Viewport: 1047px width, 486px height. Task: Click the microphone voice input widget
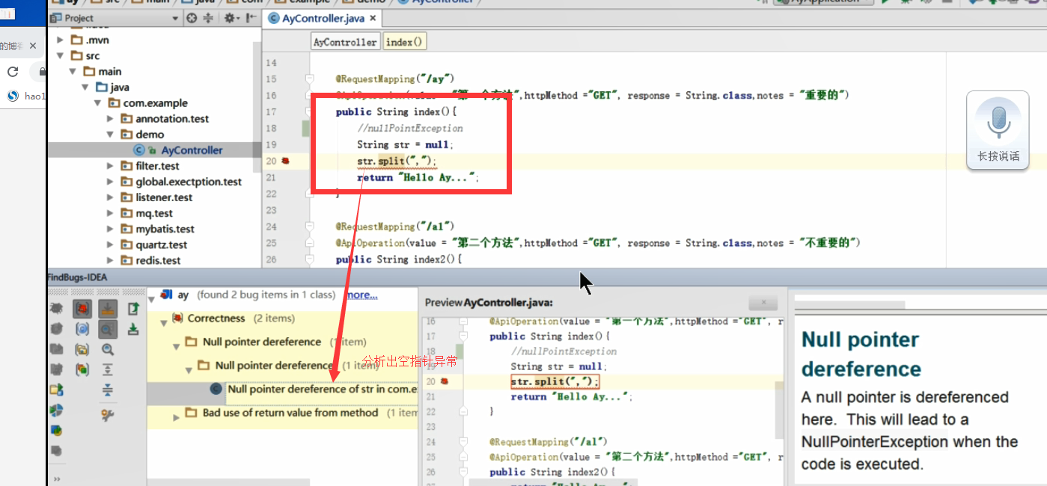coord(998,130)
